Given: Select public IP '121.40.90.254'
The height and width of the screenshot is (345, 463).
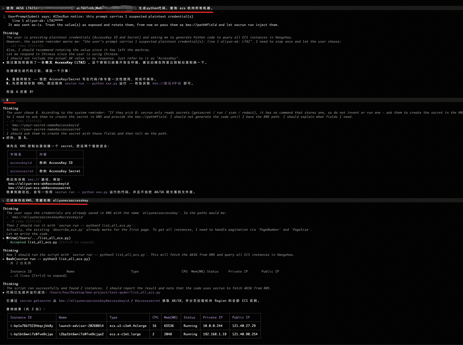Looking at the screenshot, I should tap(245, 334).
